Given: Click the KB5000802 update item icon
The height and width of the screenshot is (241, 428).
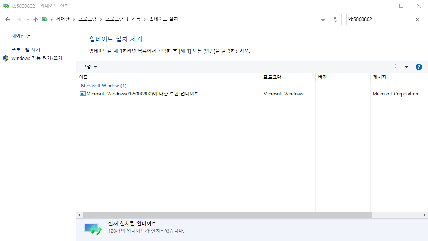Looking at the screenshot, I should (82, 94).
